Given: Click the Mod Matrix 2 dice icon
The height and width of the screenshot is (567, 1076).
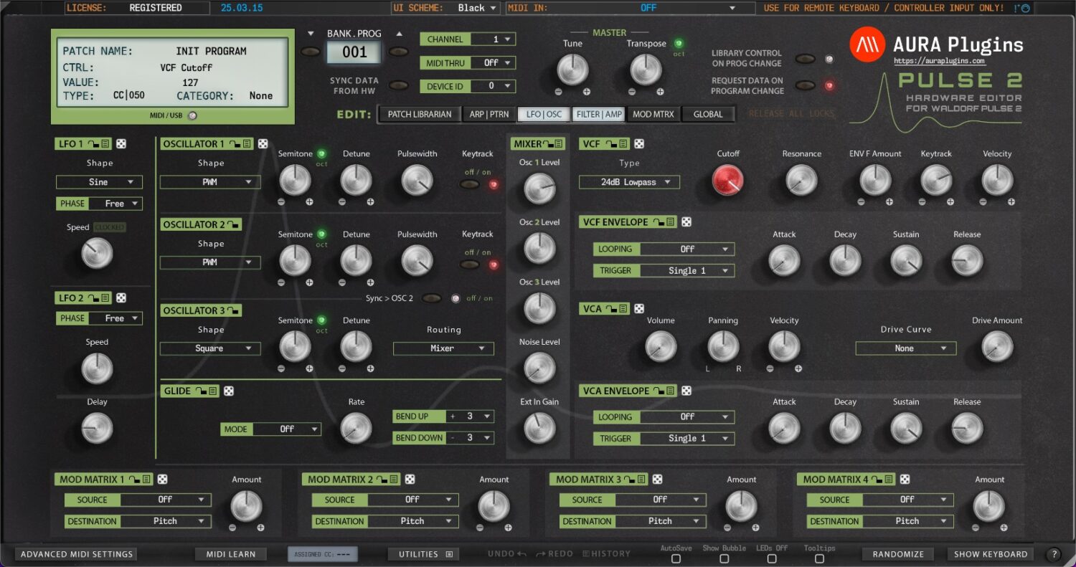Looking at the screenshot, I should [x=410, y=480].
